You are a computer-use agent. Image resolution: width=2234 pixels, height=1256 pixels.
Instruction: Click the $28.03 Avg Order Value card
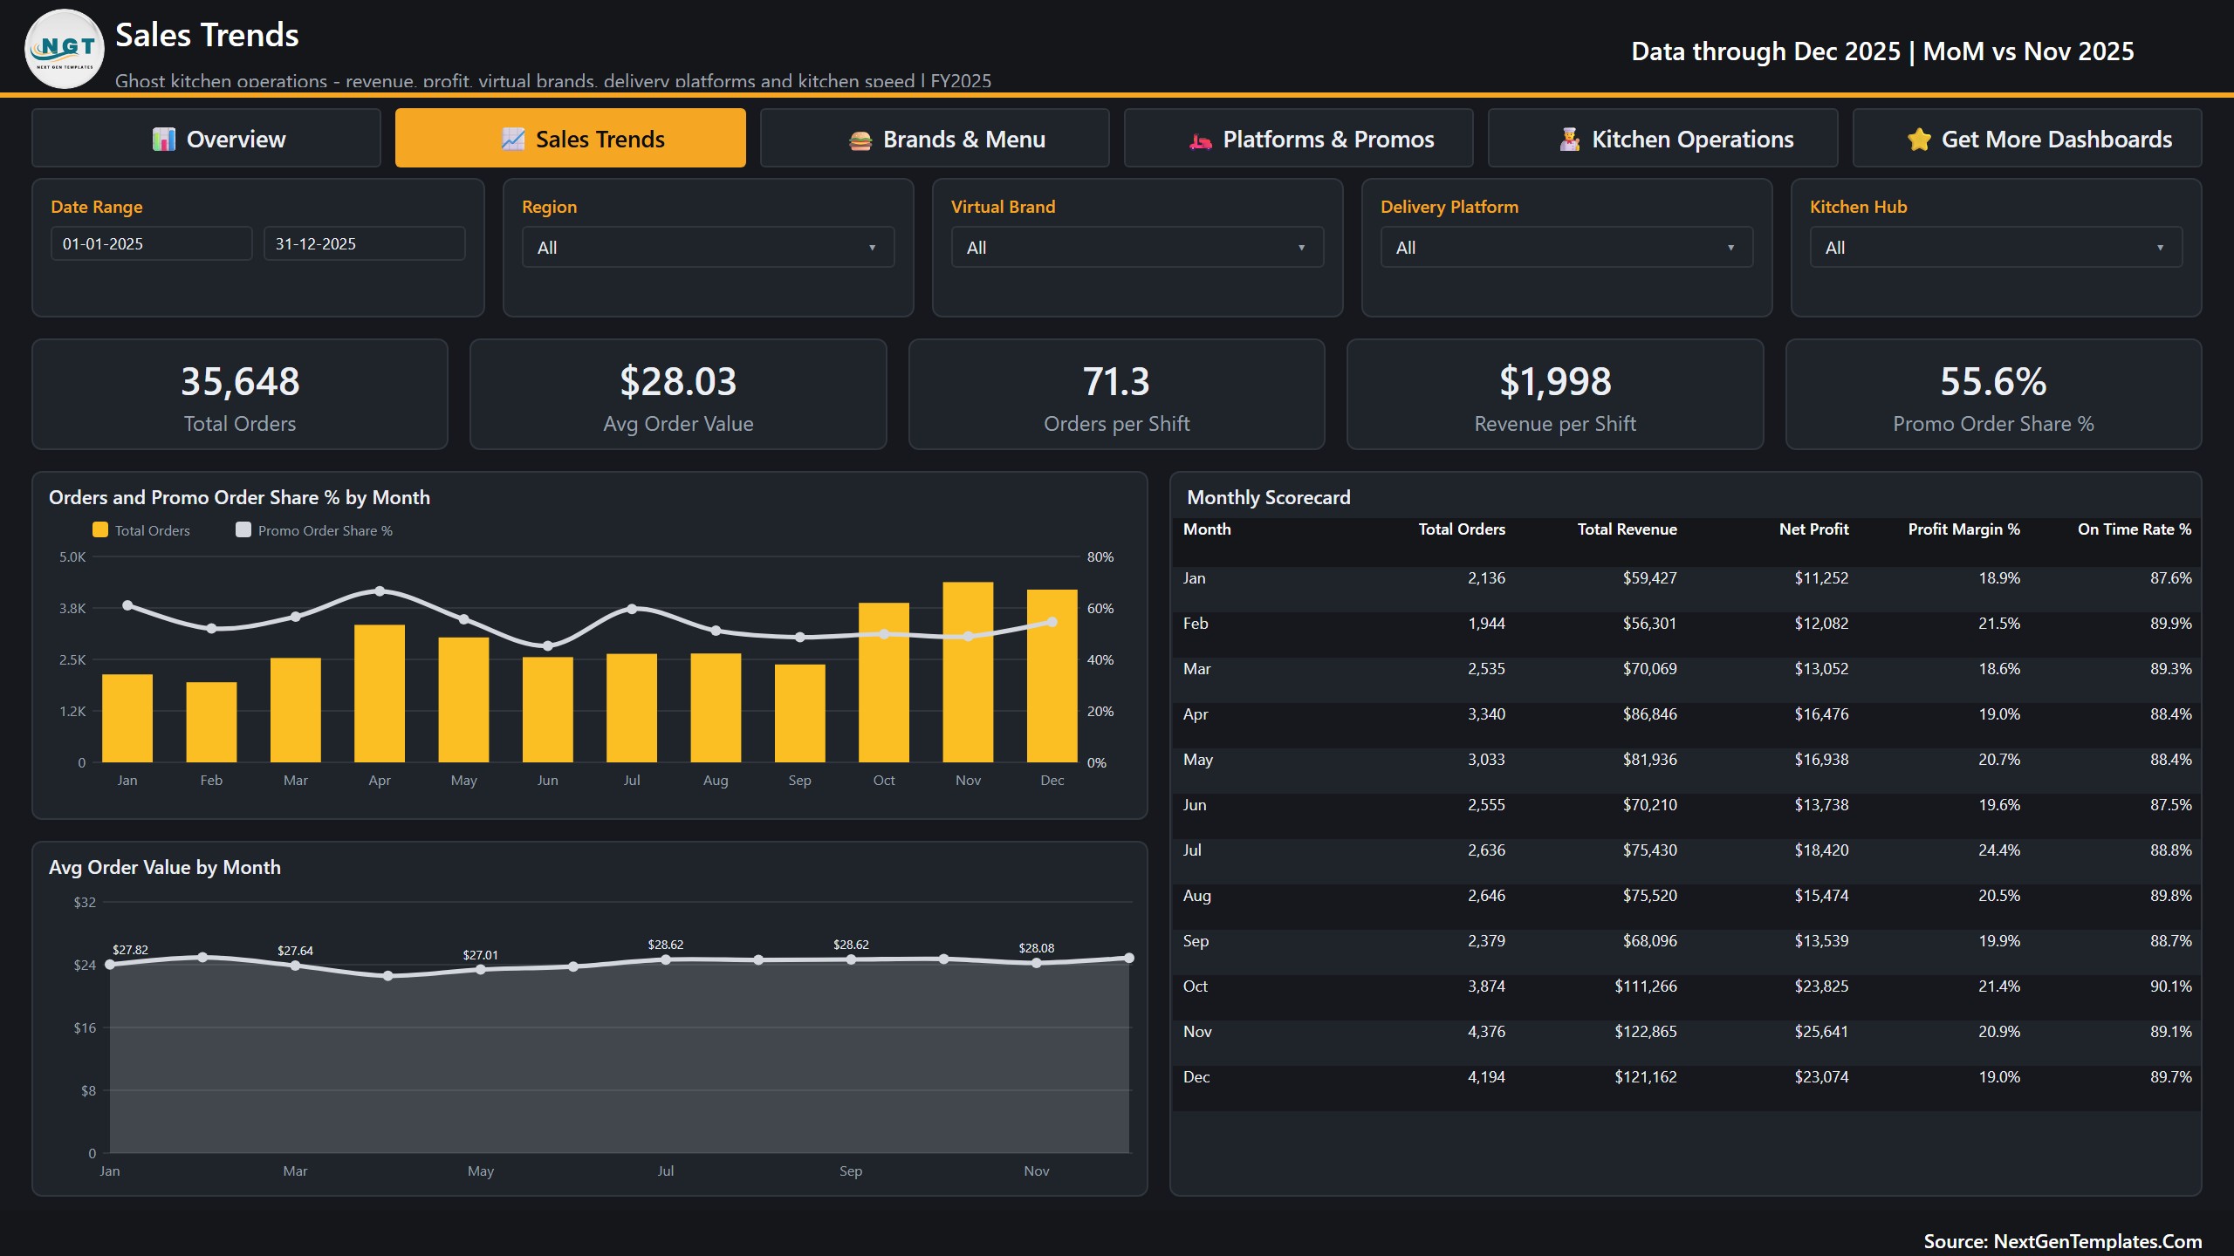coord(678,394)
